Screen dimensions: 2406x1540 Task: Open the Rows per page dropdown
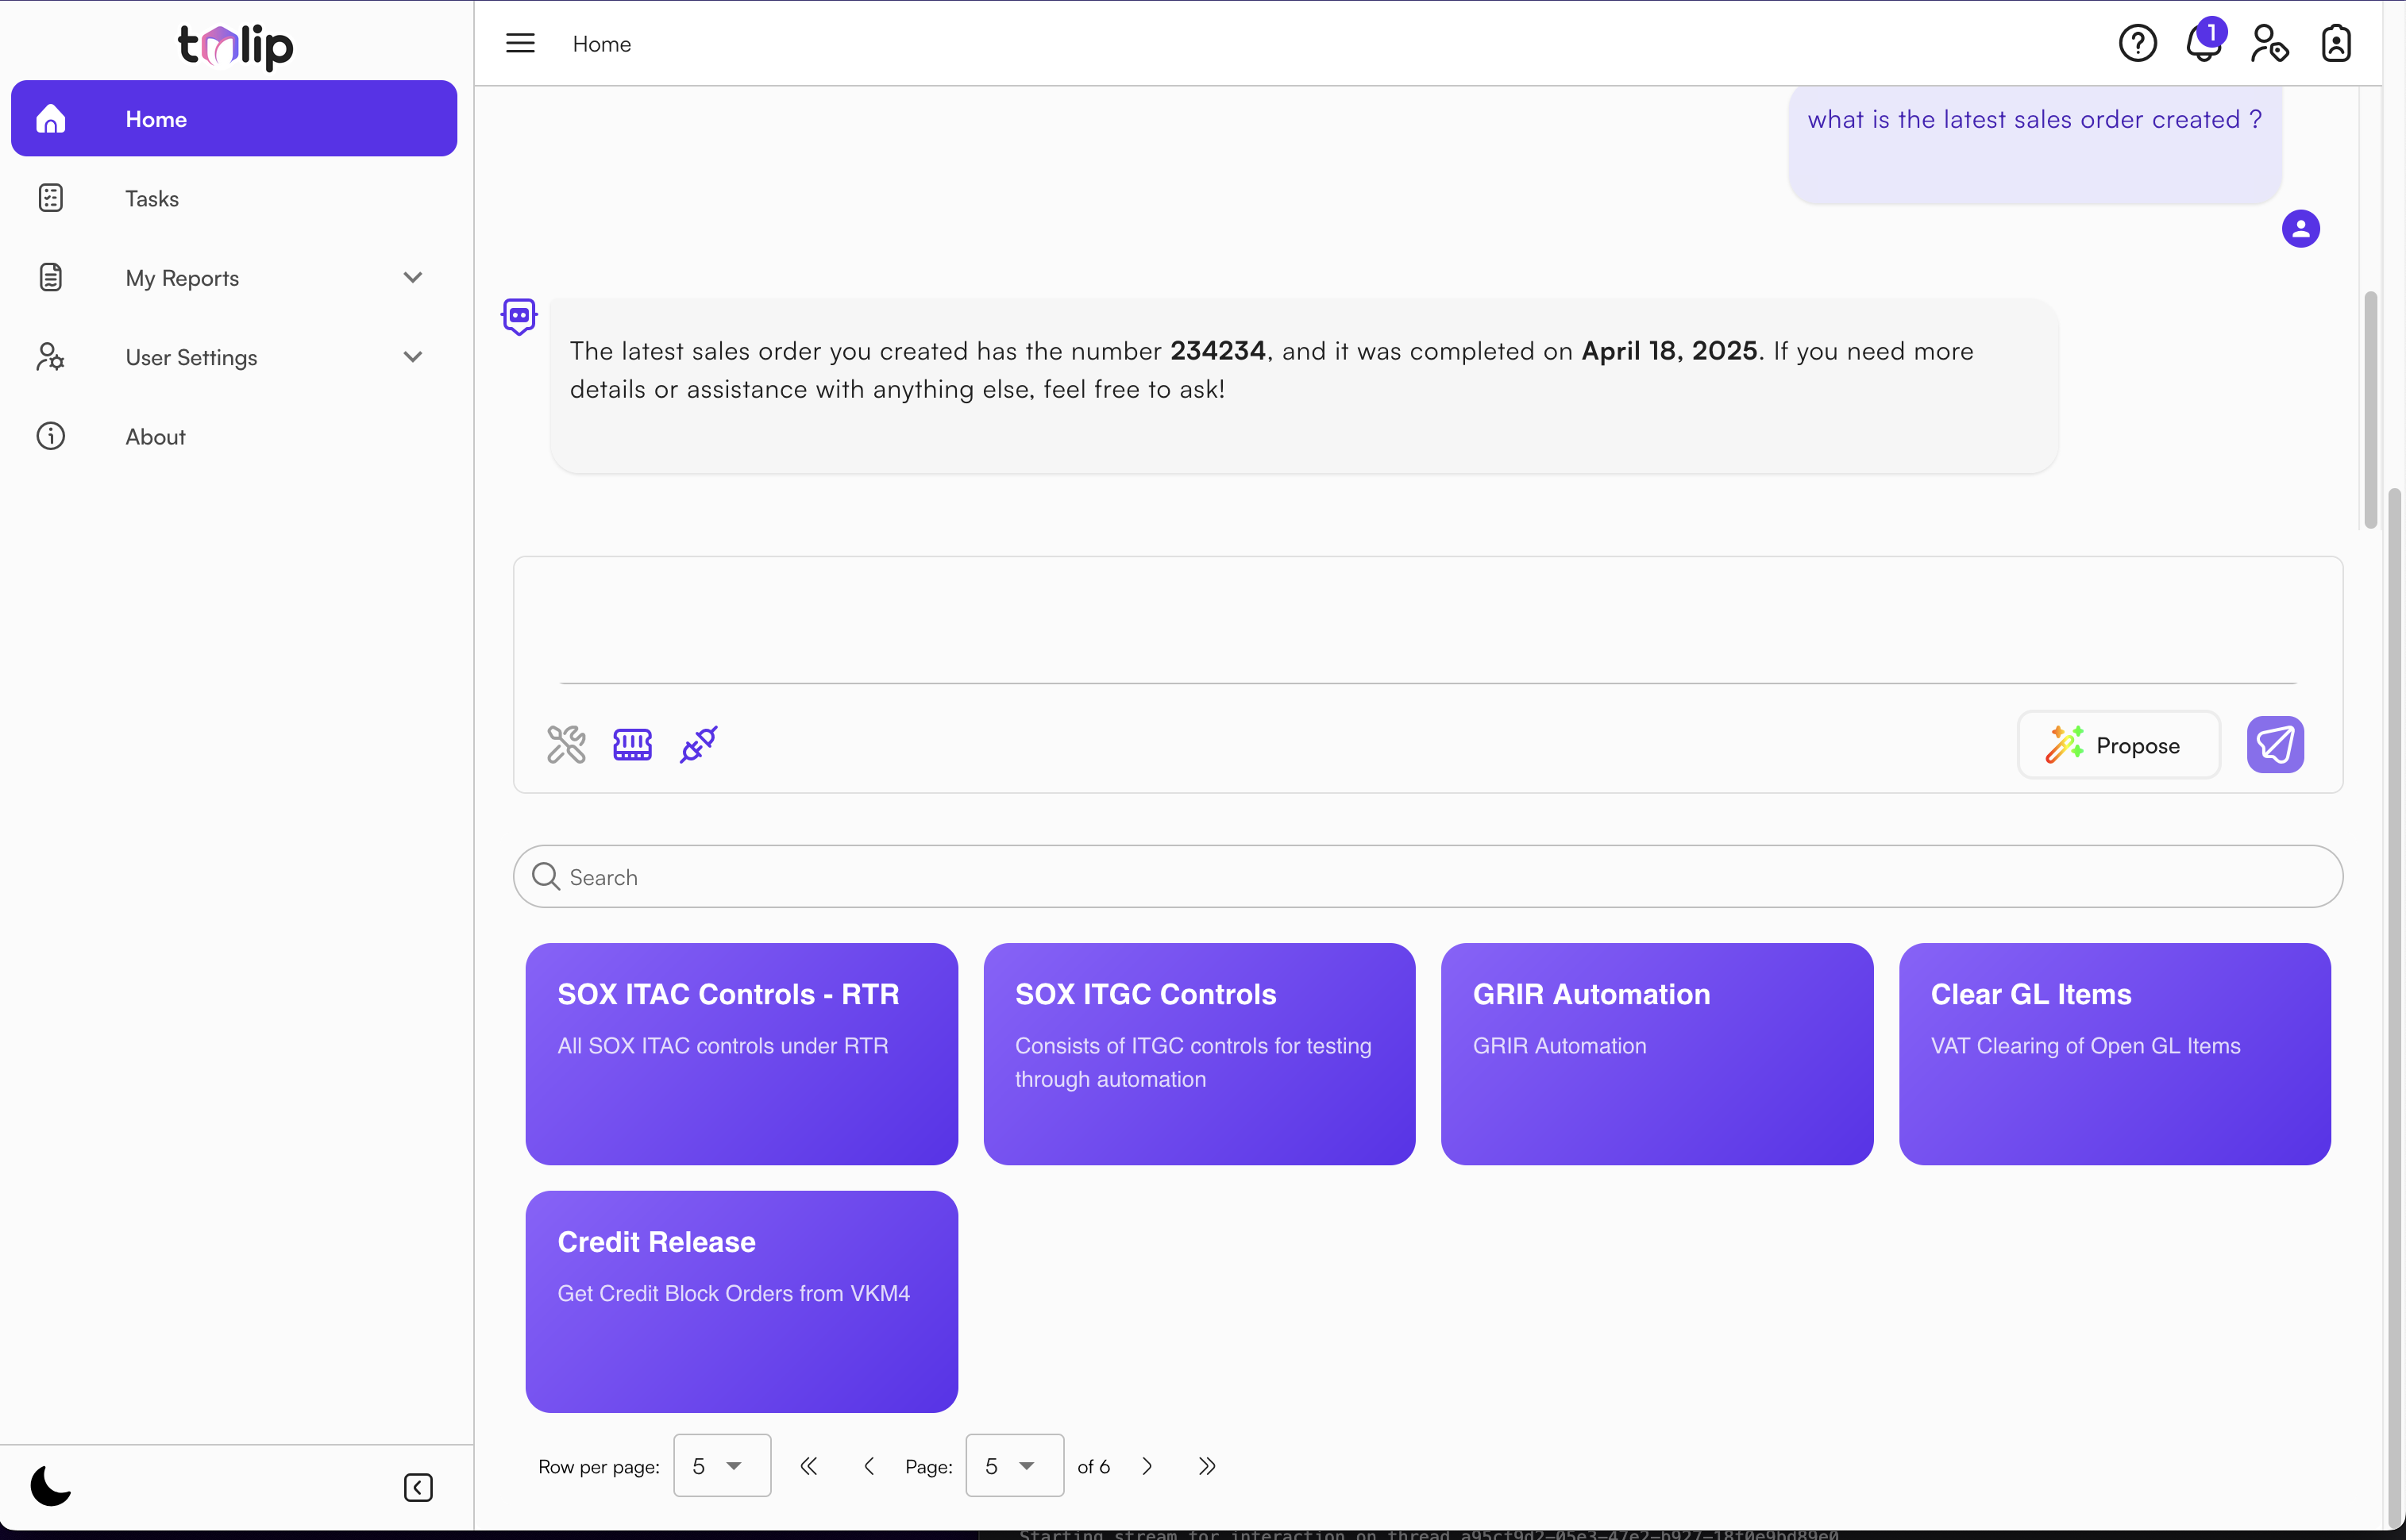[722, 1465]
